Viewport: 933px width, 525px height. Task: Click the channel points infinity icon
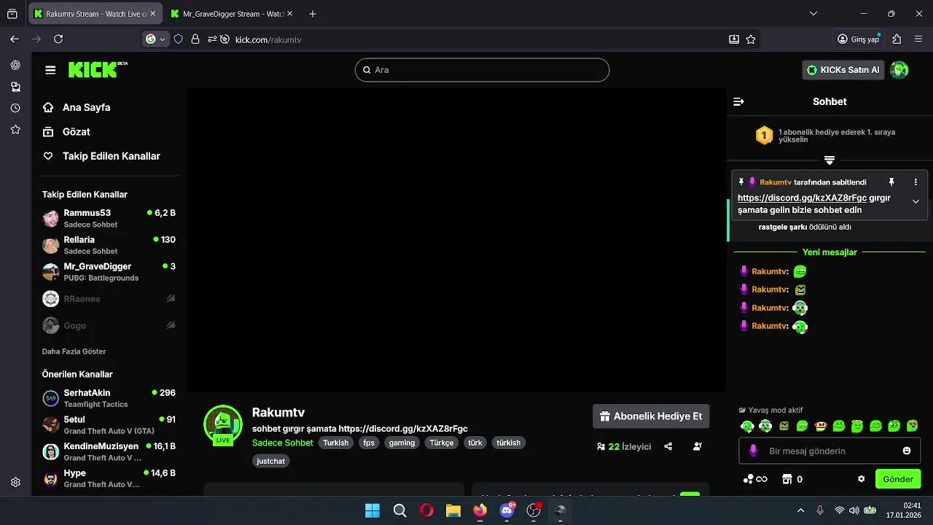pyautogui.click(x=755, y=479)
